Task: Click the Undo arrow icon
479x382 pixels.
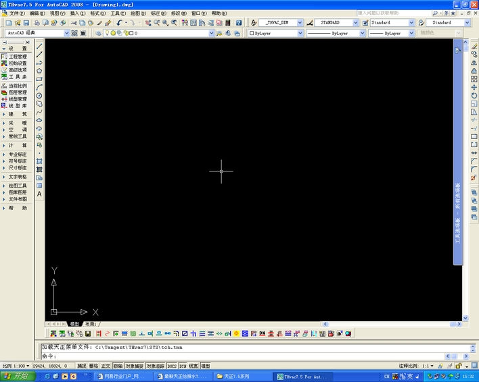Action: [120, 22]
